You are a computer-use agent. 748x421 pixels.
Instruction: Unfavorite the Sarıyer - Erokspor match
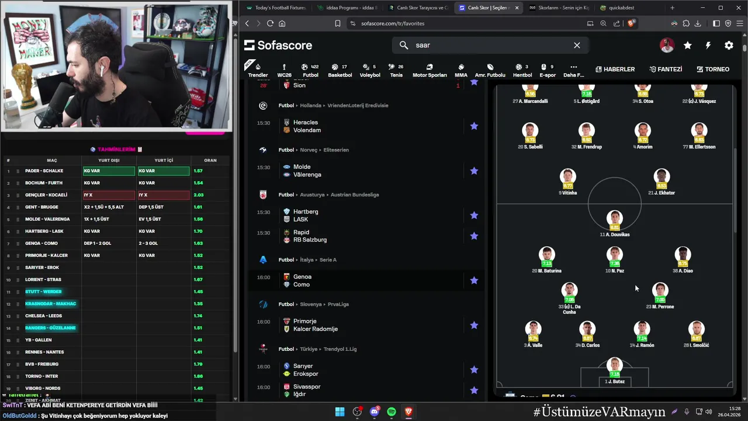click(x=474, y=370)
